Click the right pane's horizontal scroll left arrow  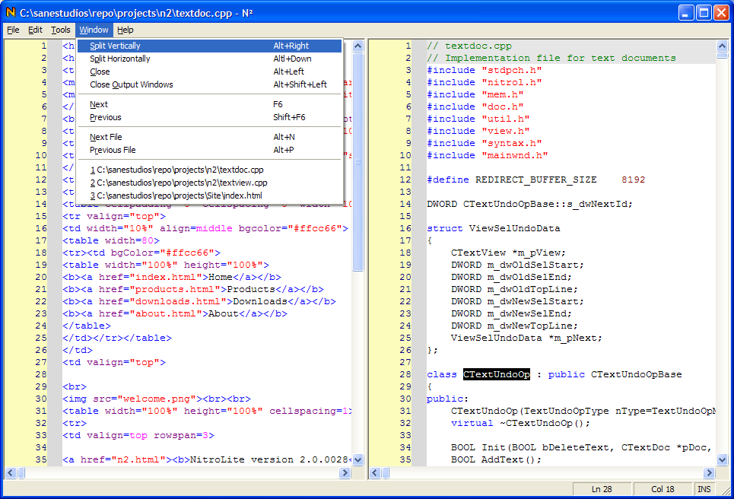click(x=375, y=473)
